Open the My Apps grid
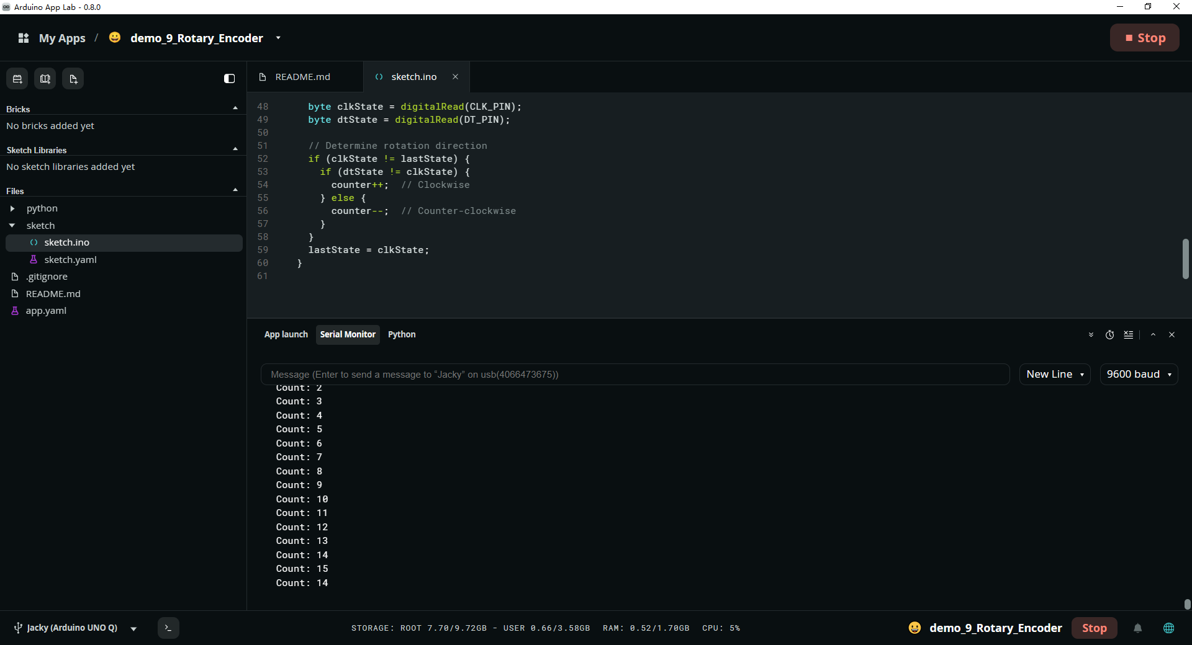This screenshot has width=1192, height=645. [x=24, y=38]
